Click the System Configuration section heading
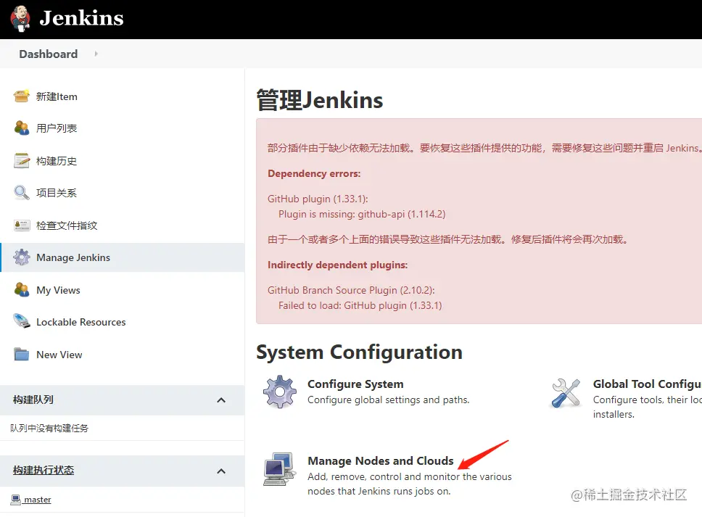This screenshot has height=517, width=702. (x=359, y=352)
